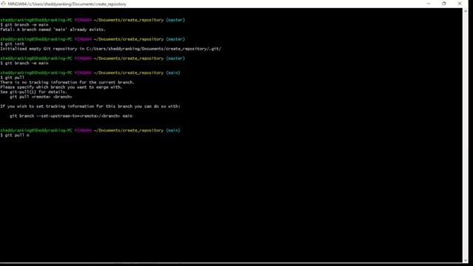The width and height of the screenshot is (473, 266).
Task: Click "Please specify which branch you want to merge with."
Action: click(x=61, y=87)
